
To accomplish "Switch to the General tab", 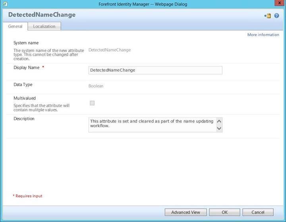I will pyautogui.click(x=15, y=26).
